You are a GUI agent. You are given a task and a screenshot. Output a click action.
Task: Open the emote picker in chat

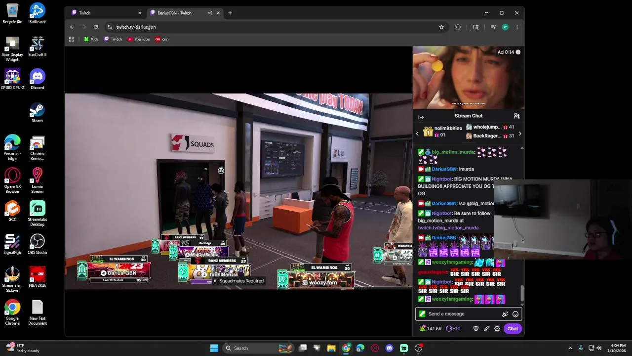515,314
